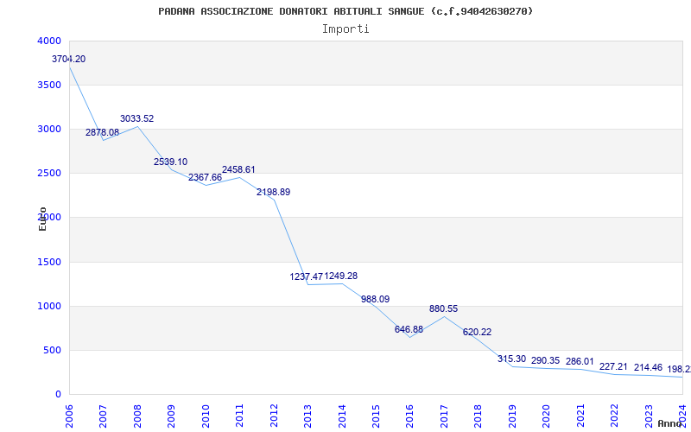The image size is (691, 432).
Task: Click the 2020 year axis label
Action: coord(546,416)
